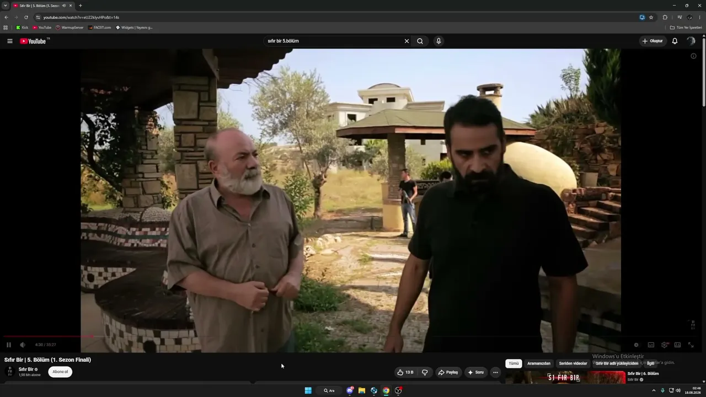The height and width of the screenshot is (397, 706).
Task: Open the FACEIT.com bookmark
Action: click(99, 27)
